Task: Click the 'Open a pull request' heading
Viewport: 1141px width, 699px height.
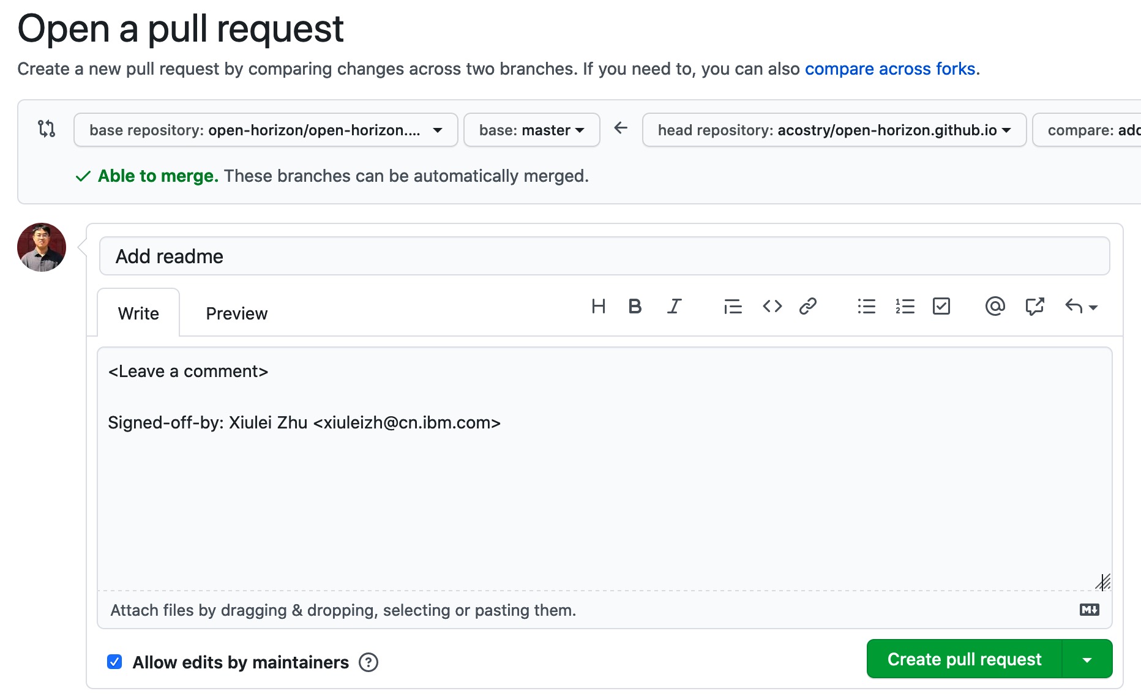Action: tap(181, 29)
